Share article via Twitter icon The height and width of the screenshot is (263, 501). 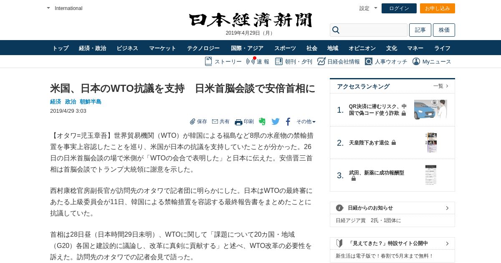tap(276, 121)
